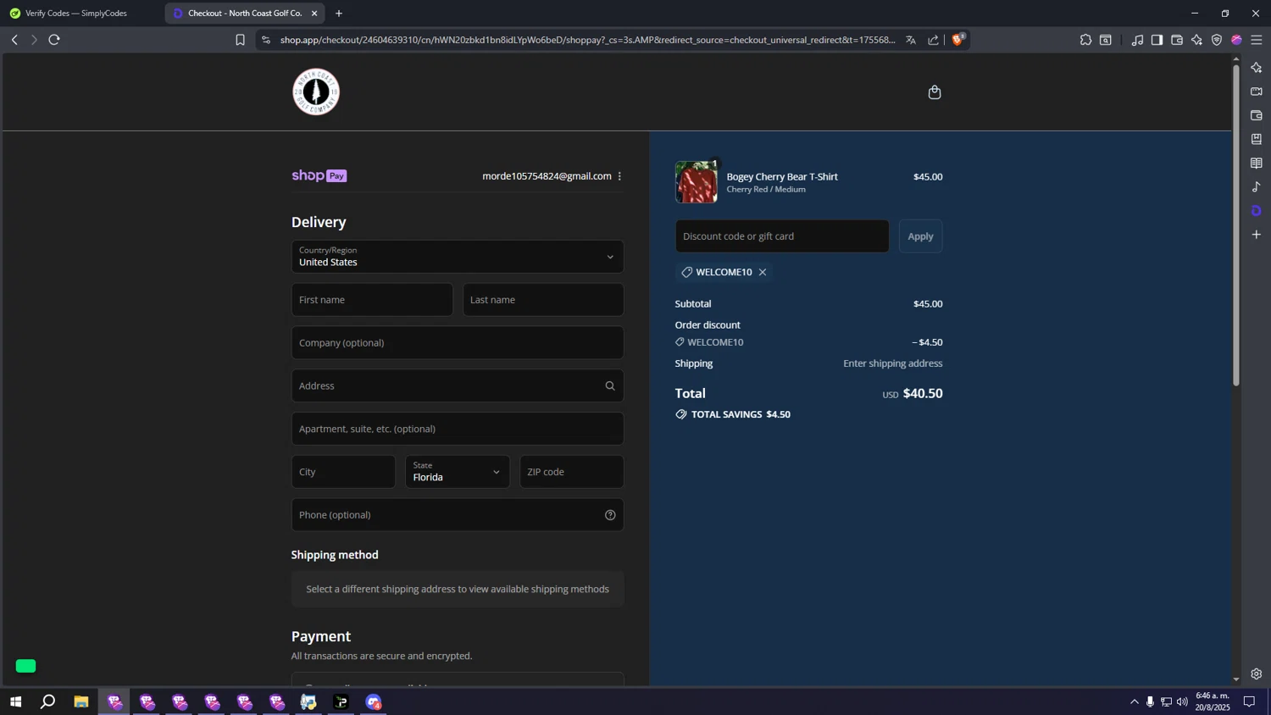Open the taskbar clock and date
Image resolution: width=1271 pixels, height=715 pixels.
pos(1213,701)
